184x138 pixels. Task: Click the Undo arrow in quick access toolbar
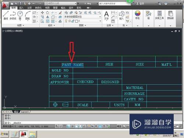(33, 4)
